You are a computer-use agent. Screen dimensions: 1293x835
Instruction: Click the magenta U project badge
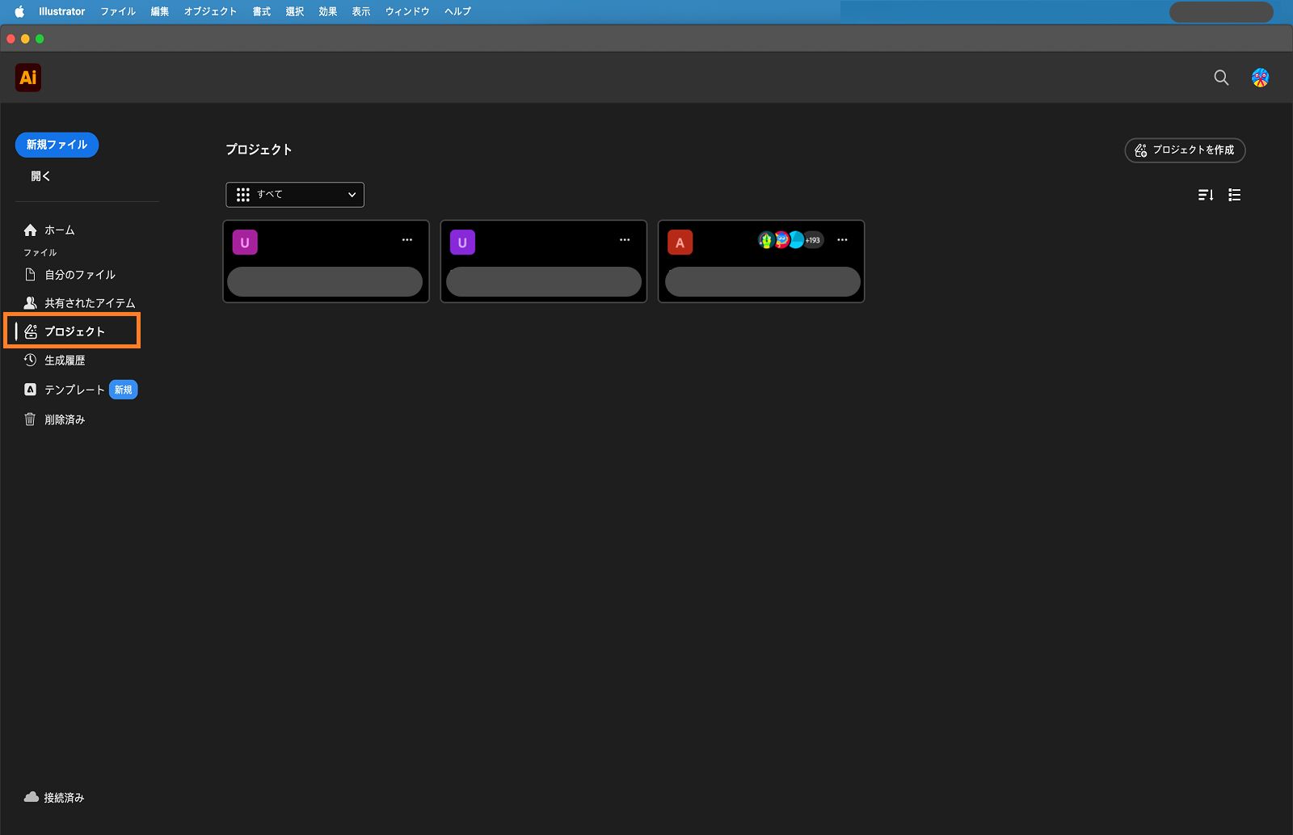pos(245,242)
